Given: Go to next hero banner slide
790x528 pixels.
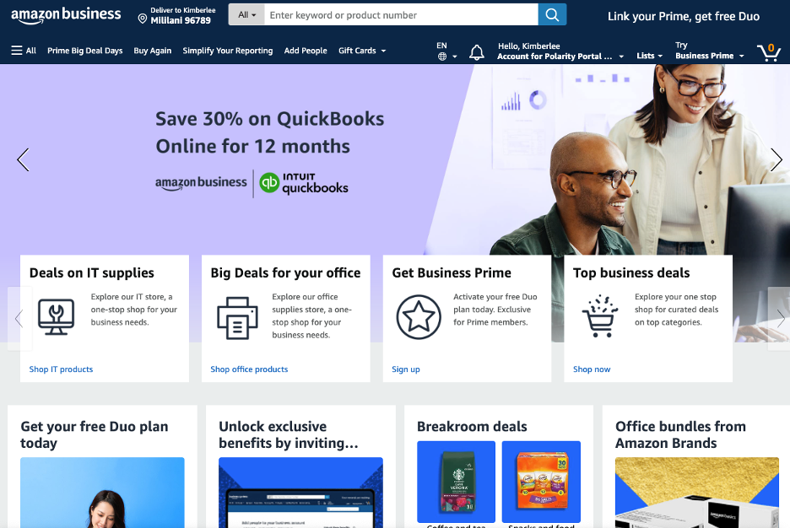Looking at the screenshot, I should click(x=776, y=160).
